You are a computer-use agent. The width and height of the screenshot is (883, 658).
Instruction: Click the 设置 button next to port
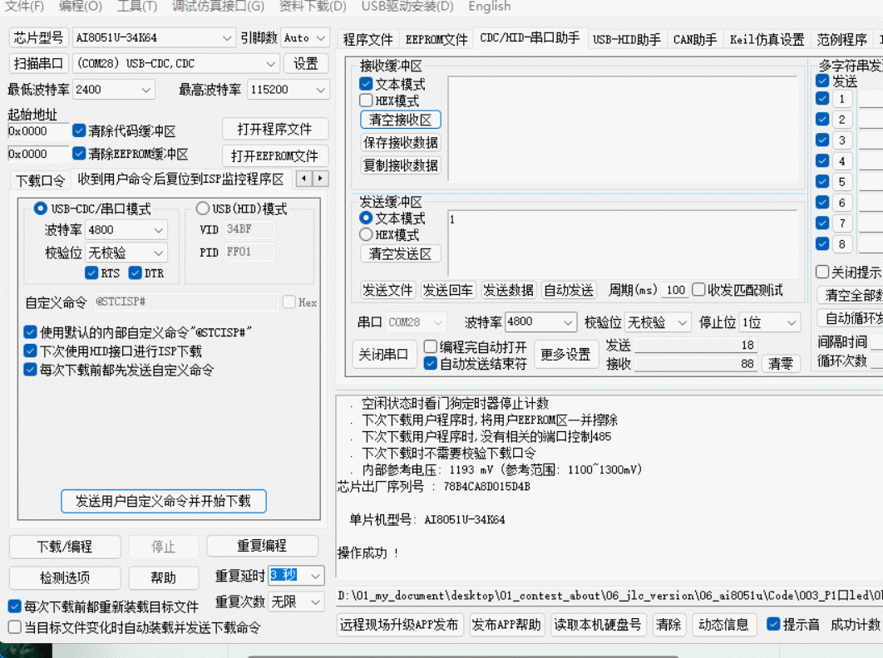click(x=306, y=64)
